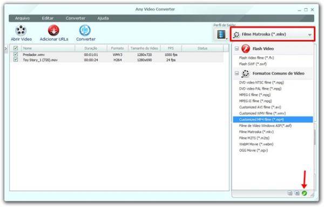Choose MPEG-I filme (*.mpg)
Image resolution: width=324 pixels, height=207 pixels.
pos(255,95)
